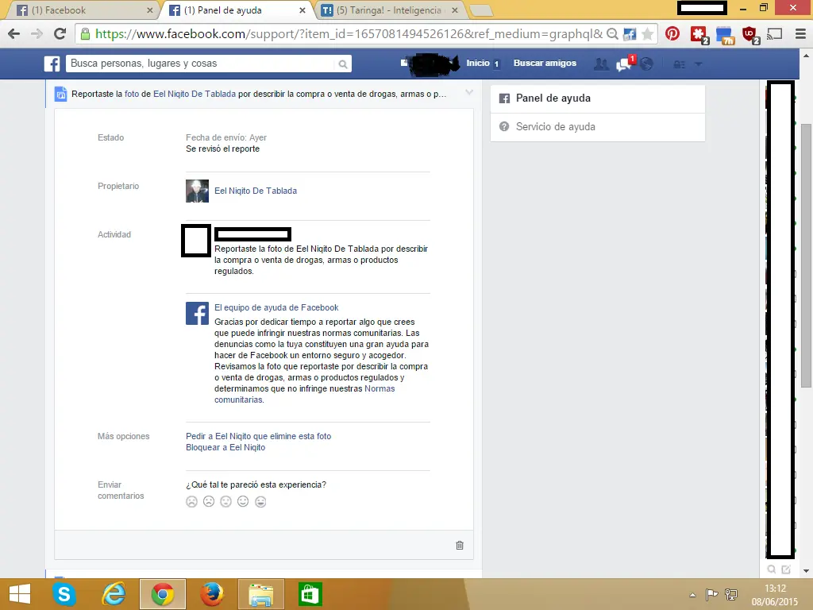This screenshot has width=813, height=610.
Task: Rate the experience with the slightly sad face
Action: click(209, 502)
